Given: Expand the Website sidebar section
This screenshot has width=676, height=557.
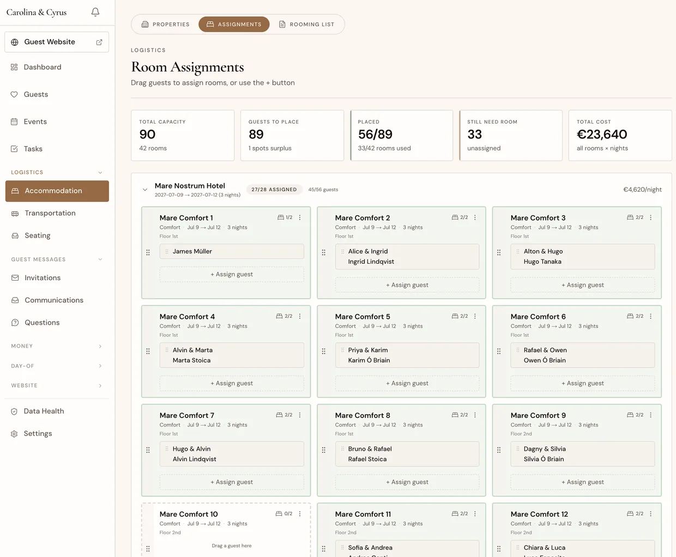Looking at the screenshot, I should point(100,385).
